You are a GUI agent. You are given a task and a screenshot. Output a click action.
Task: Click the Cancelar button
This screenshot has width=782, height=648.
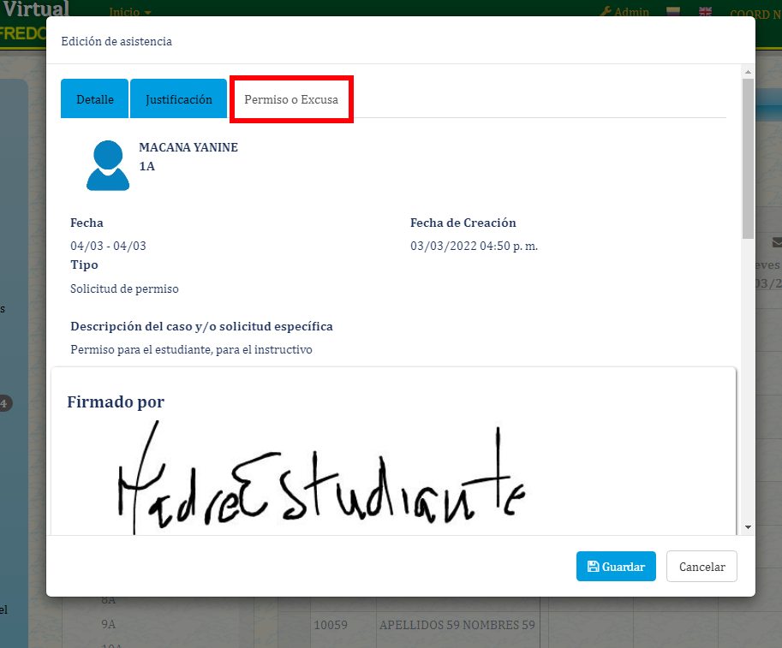[x=701, y=567]
